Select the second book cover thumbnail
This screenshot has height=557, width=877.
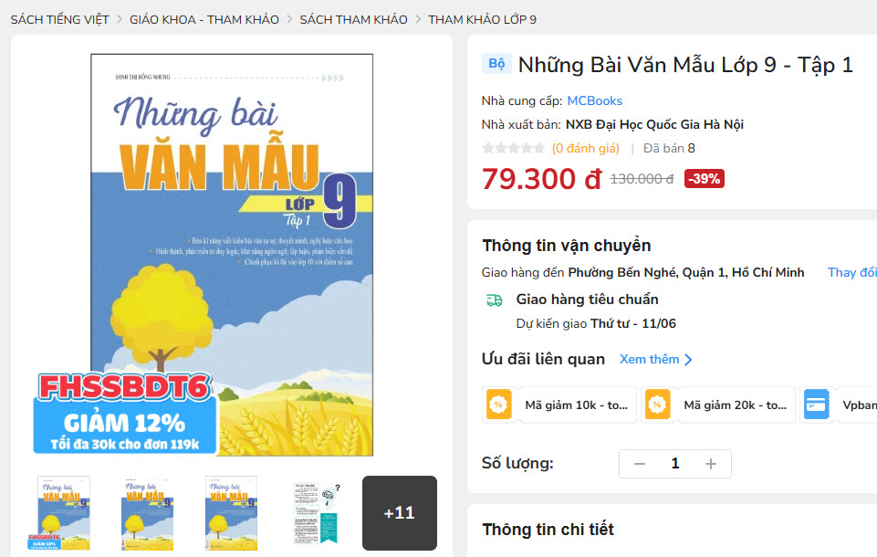click(x=148, y=513)
